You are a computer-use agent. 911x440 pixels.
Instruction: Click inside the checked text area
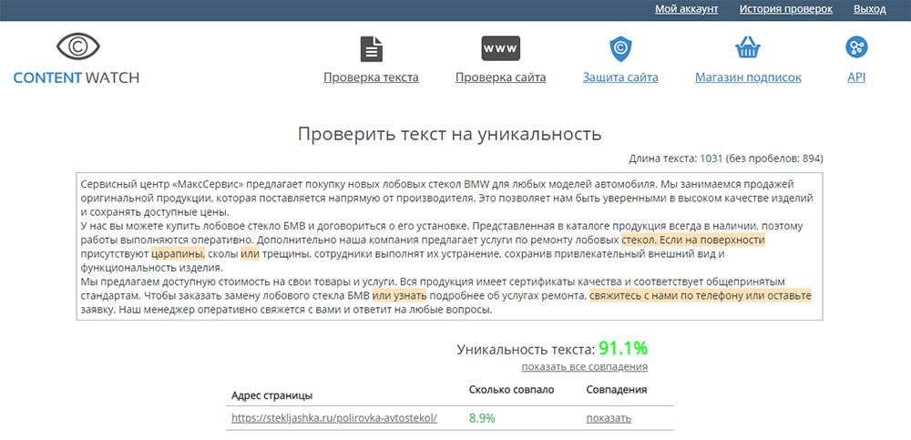point(450,246)
